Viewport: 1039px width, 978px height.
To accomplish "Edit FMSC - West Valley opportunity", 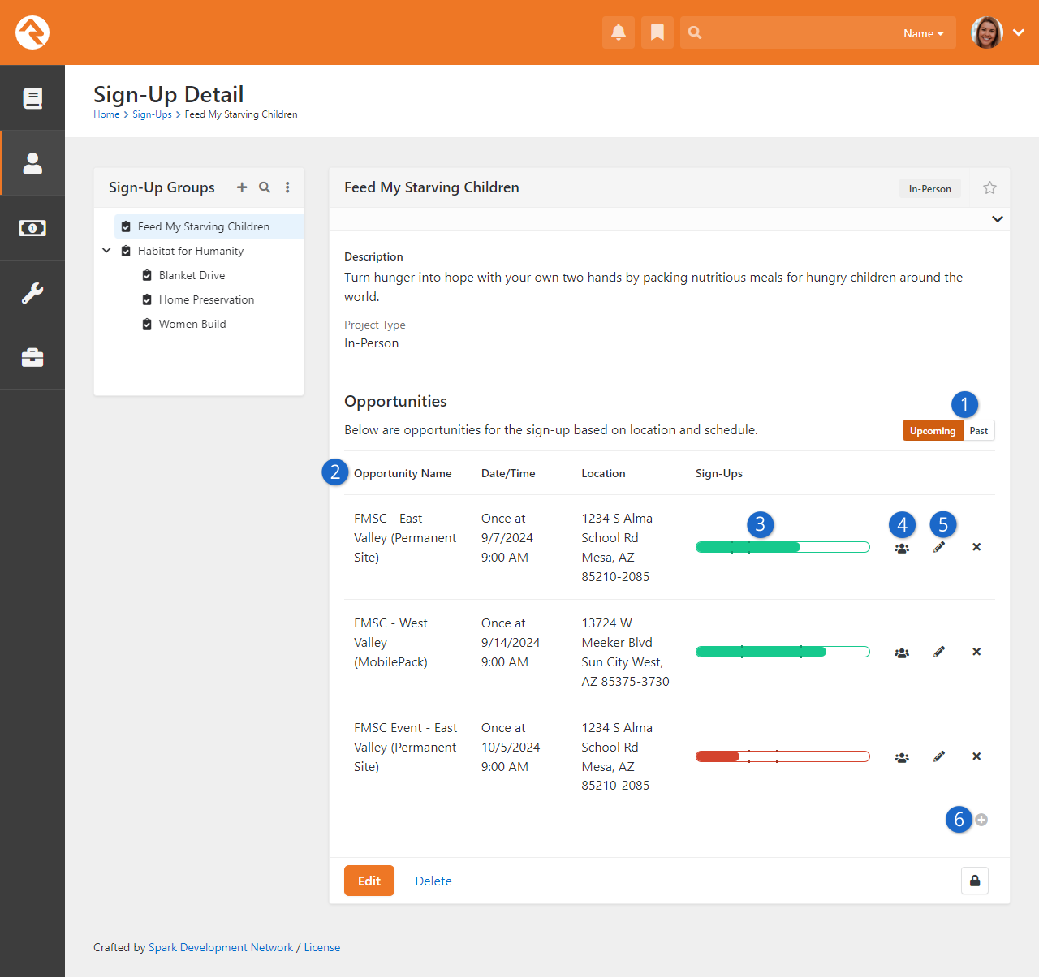I will click(939, 652).
